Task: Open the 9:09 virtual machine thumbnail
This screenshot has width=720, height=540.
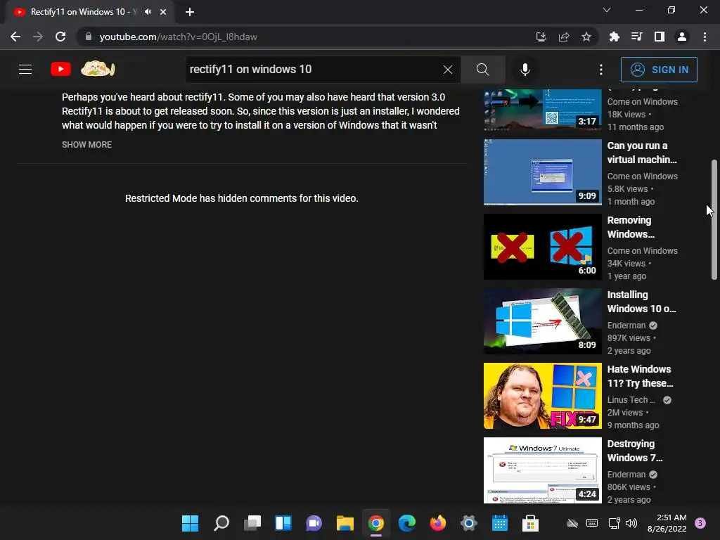Action: (542, 172)
